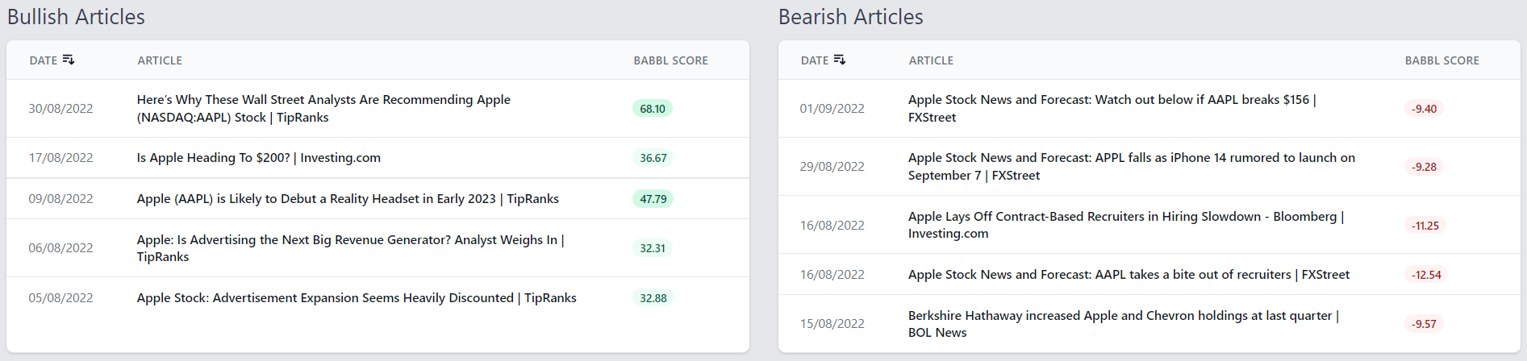Open the Advertisement Expansion Heavily Discounted article
1527x361 pixels.
coord(357,298)
